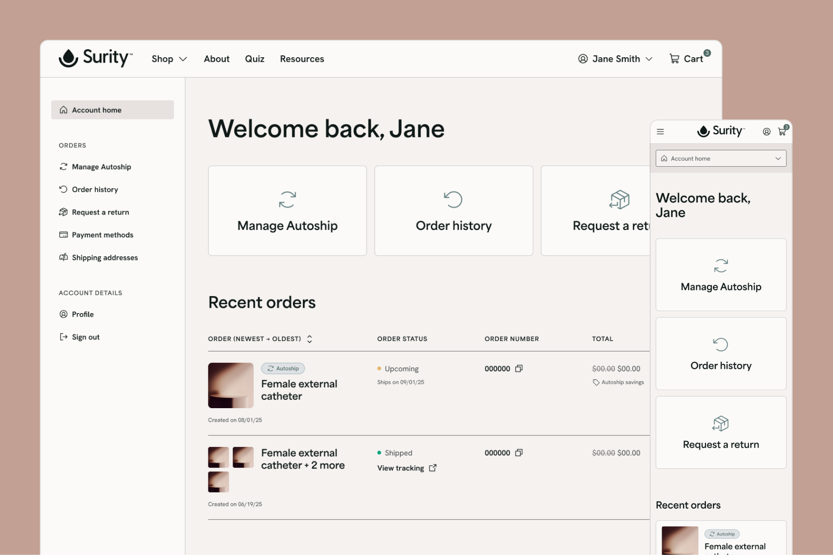Click the Surity logo in the navbar

(96, 58)
